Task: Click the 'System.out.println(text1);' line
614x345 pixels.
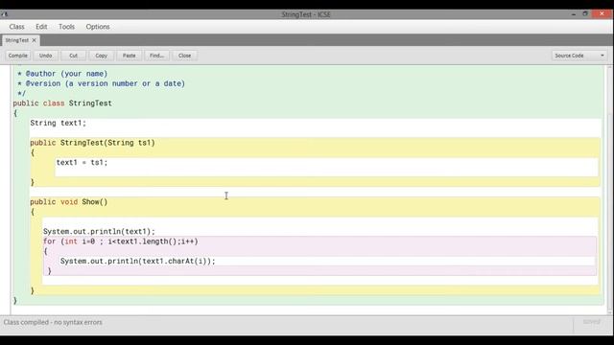Action: (x=99, y=232)
